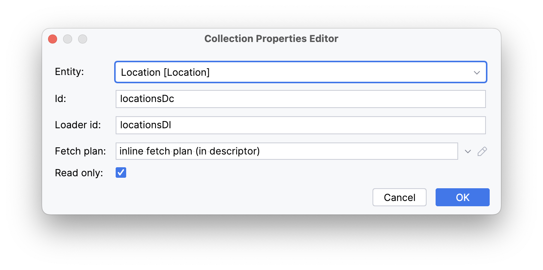Image resolution: width=543 pixels, height=270 pixels.
Task: Click the Entity label
Action: (x=69, y=71)
